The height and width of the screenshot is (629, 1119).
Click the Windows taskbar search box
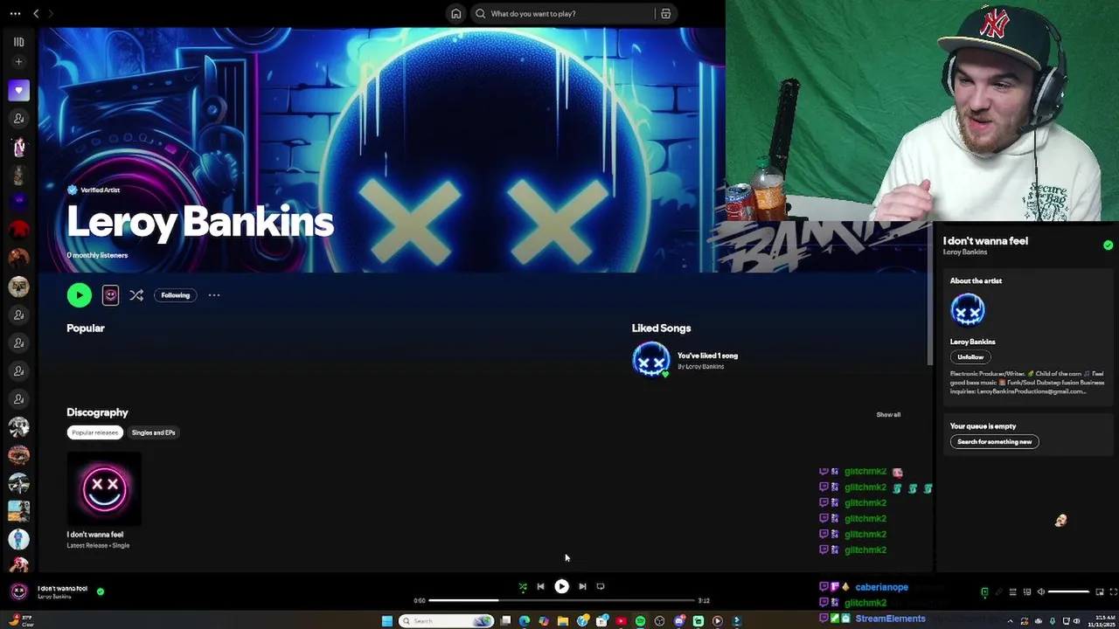446,621
